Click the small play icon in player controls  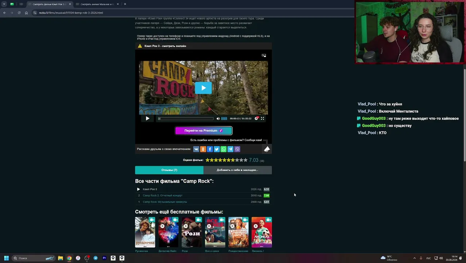click(147, 118)
